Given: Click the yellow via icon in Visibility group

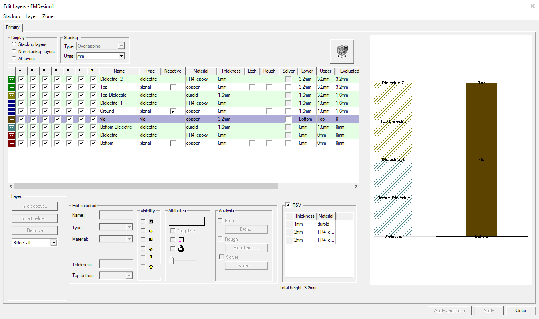Looking at the screenshot, I should pyautogui.click(x=151, y=249).
